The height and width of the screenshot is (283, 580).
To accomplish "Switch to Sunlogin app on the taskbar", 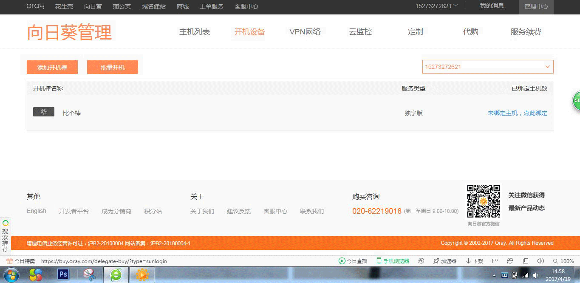I will (142, 275).
